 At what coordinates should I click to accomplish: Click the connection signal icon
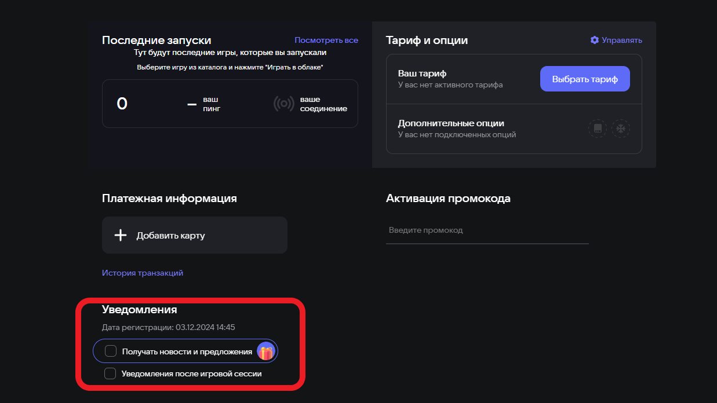click(x=284, y=104)
